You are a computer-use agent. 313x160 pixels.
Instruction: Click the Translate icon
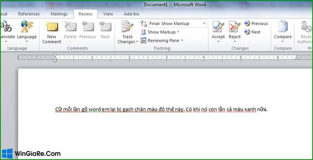(6, 27)
